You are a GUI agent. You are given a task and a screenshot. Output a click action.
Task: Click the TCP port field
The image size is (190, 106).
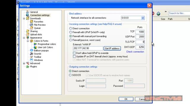point(140,32)
